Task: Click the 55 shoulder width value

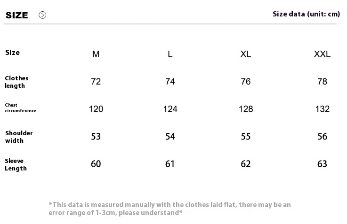Action: (x=246, y=136)
